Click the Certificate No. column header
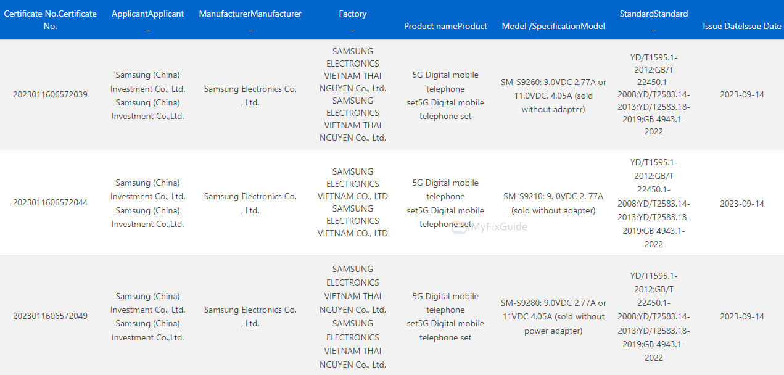784x375 pixels. 50,20
